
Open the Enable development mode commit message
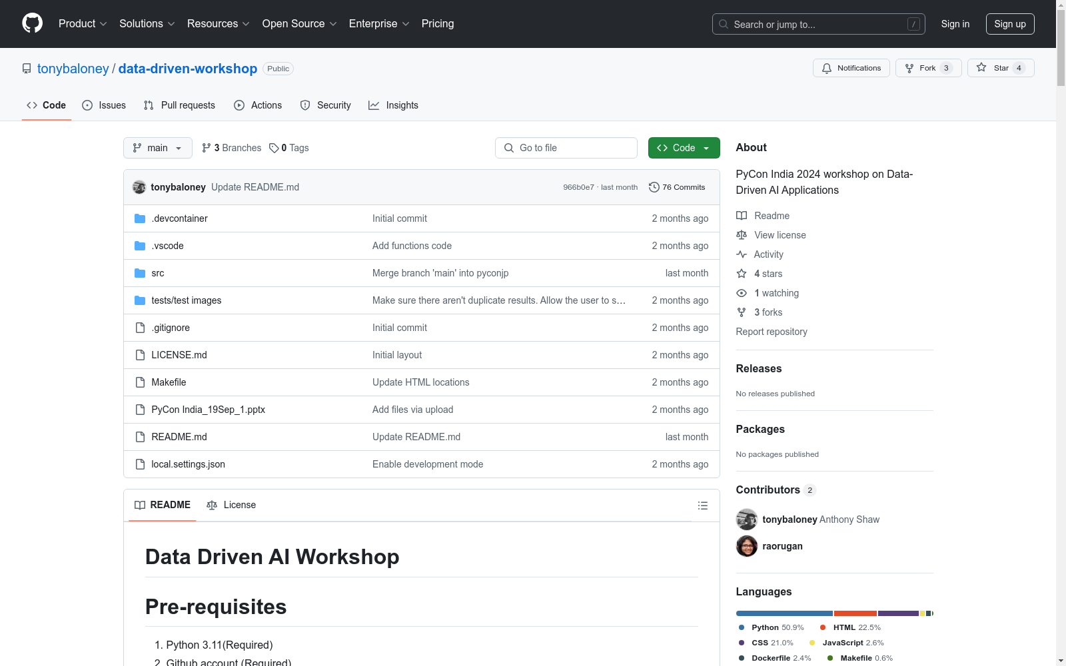point(428,464)
